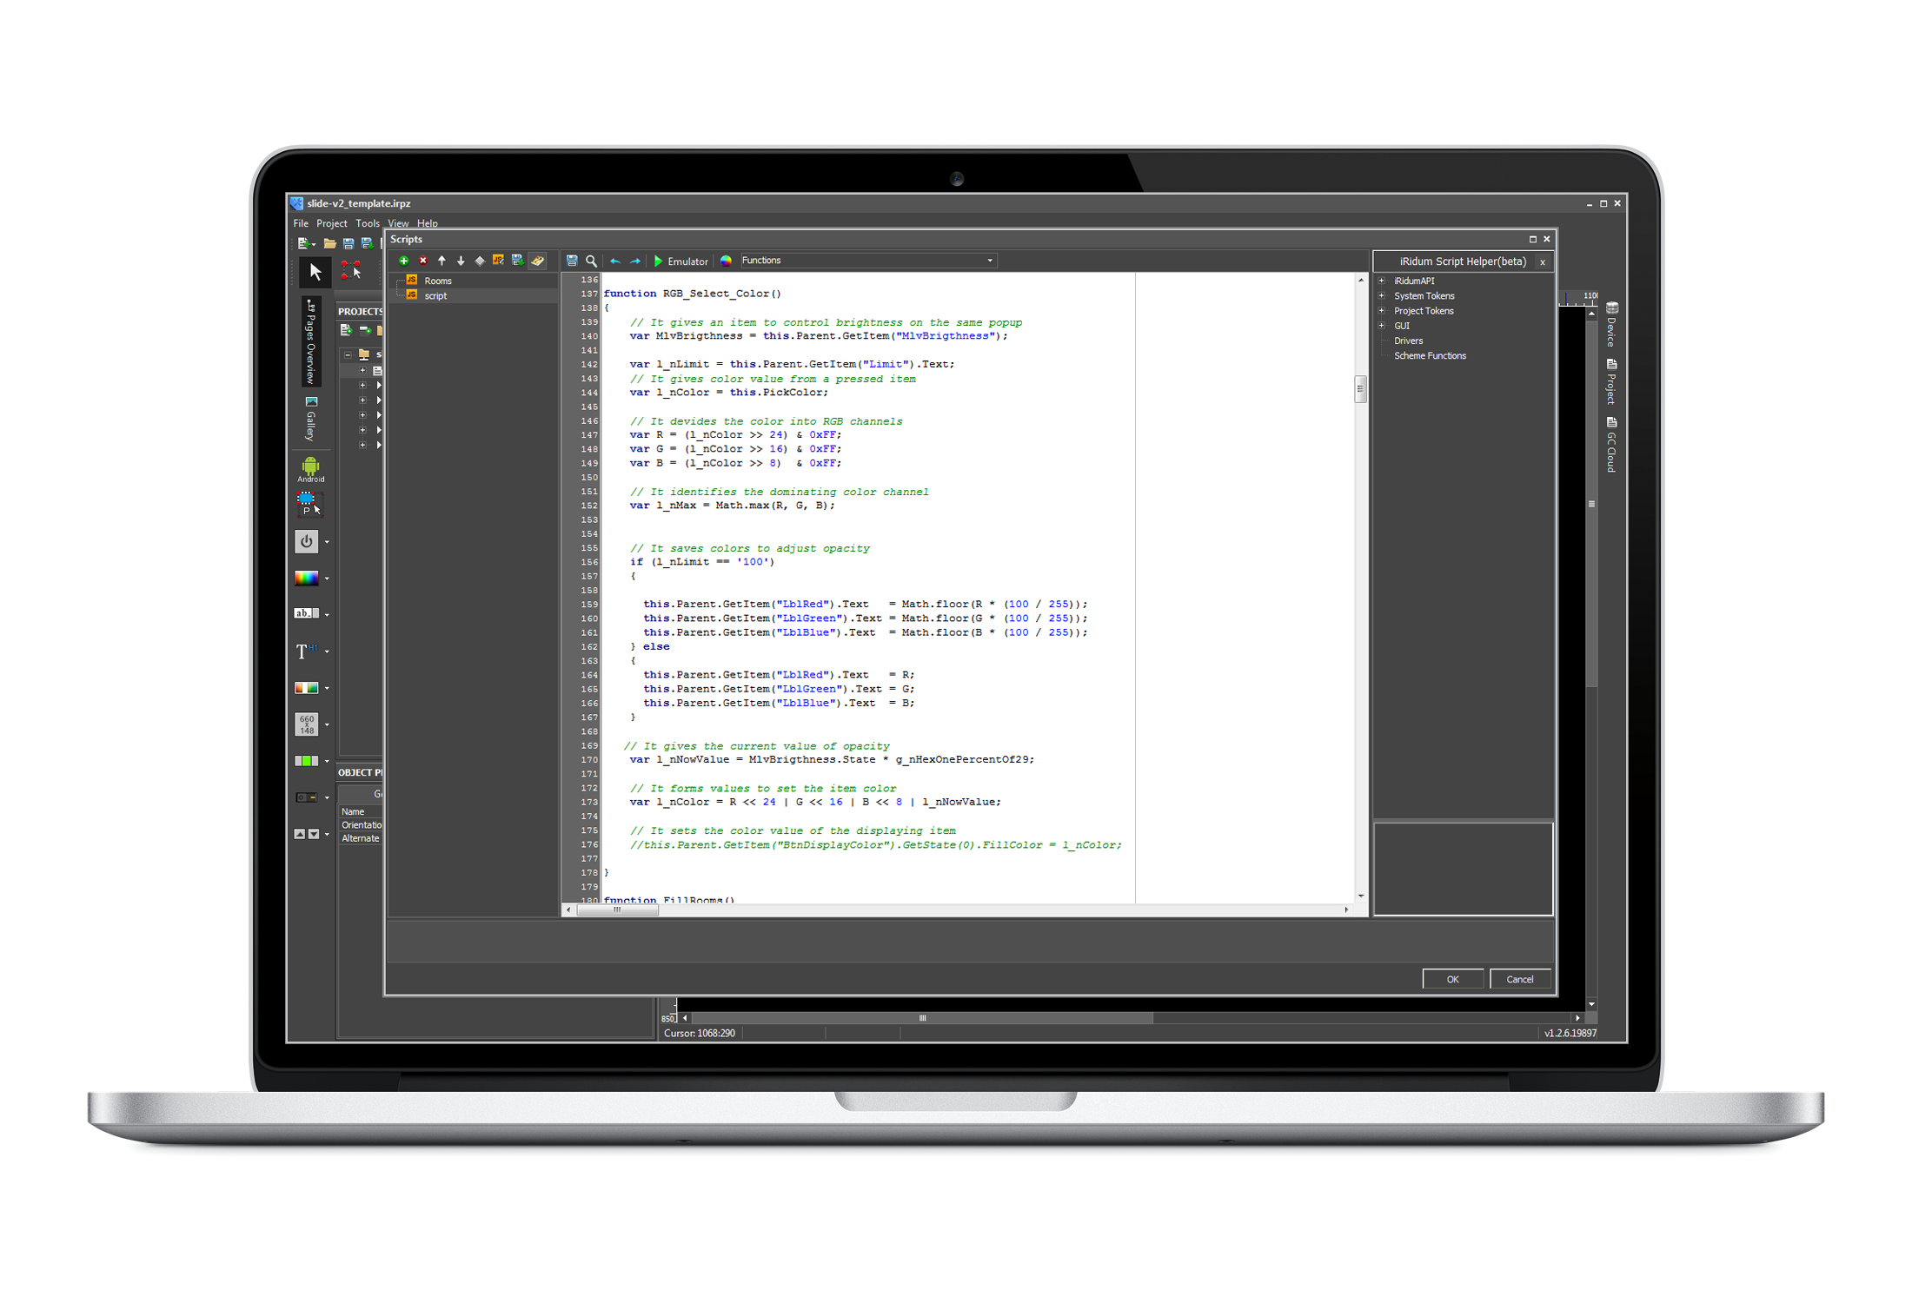Expand the GUI node in Script Helper
The height and width of the screenshot is (1303, 1912).
pos(1382,325)
